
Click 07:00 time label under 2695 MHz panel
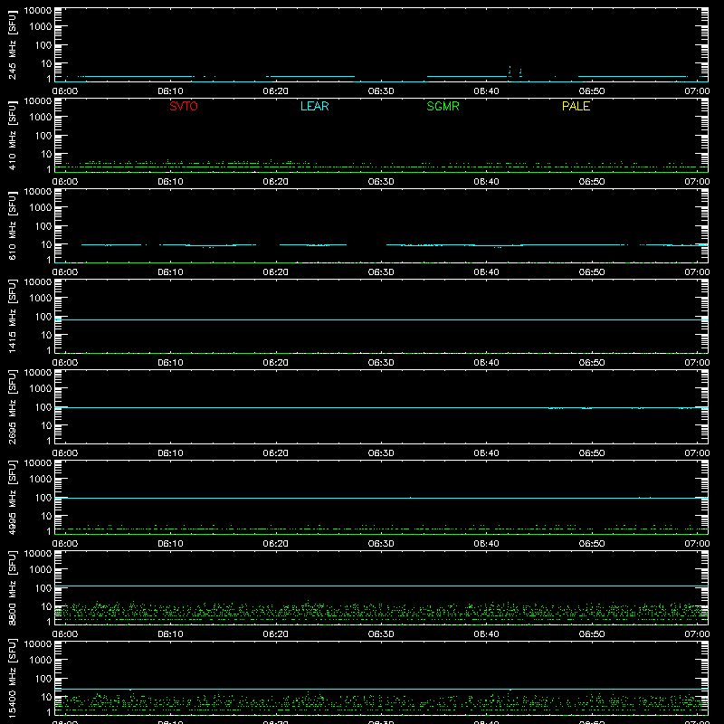tap(697, 453)
